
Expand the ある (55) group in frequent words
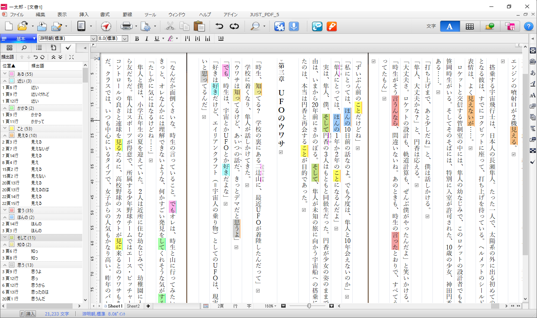pyautogui.click(x=5, y=74)
